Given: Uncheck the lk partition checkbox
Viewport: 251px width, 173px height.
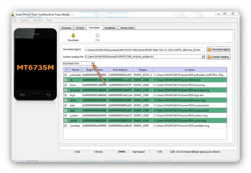Looking at the screenshot, I should 65,80.
